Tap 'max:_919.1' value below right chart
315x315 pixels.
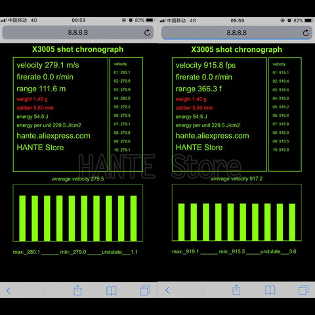click(x=185, y=251)
